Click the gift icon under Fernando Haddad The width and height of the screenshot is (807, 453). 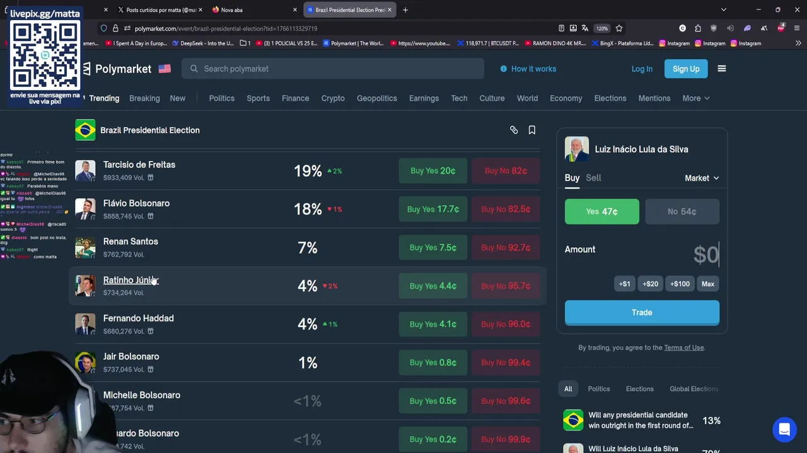coord(150,331)
